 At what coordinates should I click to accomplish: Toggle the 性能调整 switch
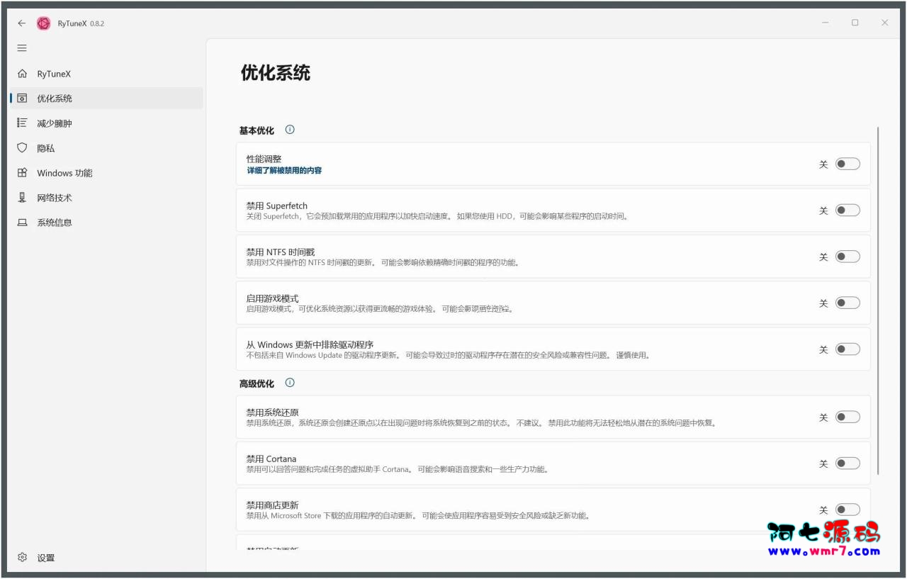tap(847, 164)
